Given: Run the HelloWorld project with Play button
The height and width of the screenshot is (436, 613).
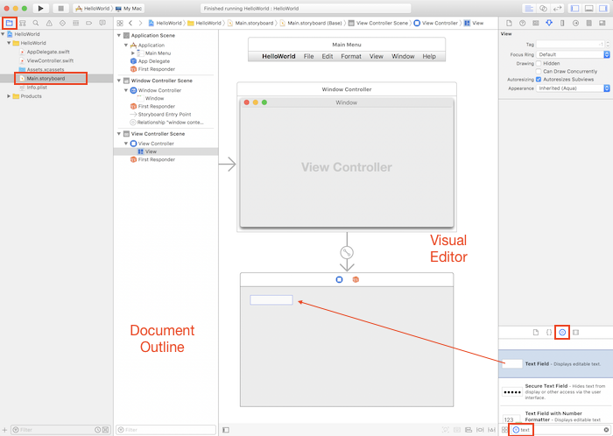Looking at the screenshot, I should click(40, 8).
